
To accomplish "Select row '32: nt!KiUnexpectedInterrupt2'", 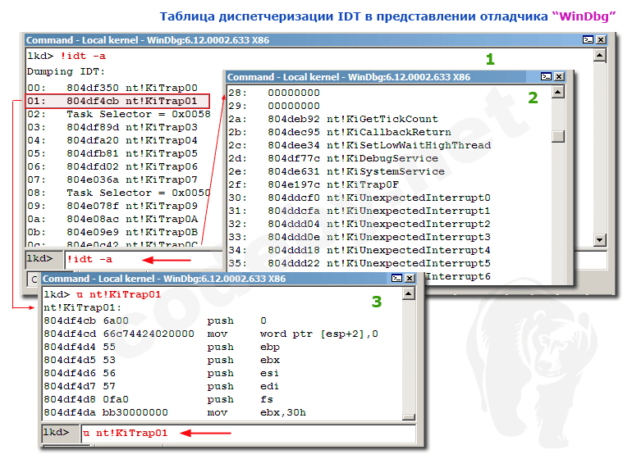I will (x=360, y=224).
